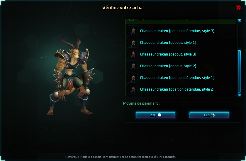Viewport: 246px width, 161px height.
Task: Click thumbnail icon for position détendue style 3
Action: click(x=132, y=31)
